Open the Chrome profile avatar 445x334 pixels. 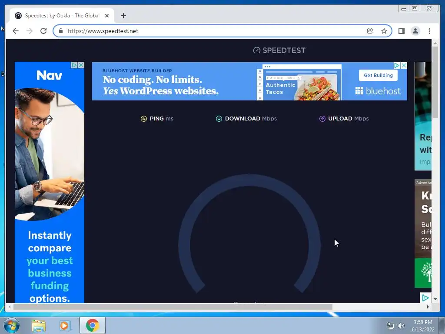[415, 31]
